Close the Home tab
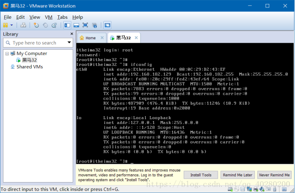The height and width of the screenshot is (193, 295). (102, 38)
